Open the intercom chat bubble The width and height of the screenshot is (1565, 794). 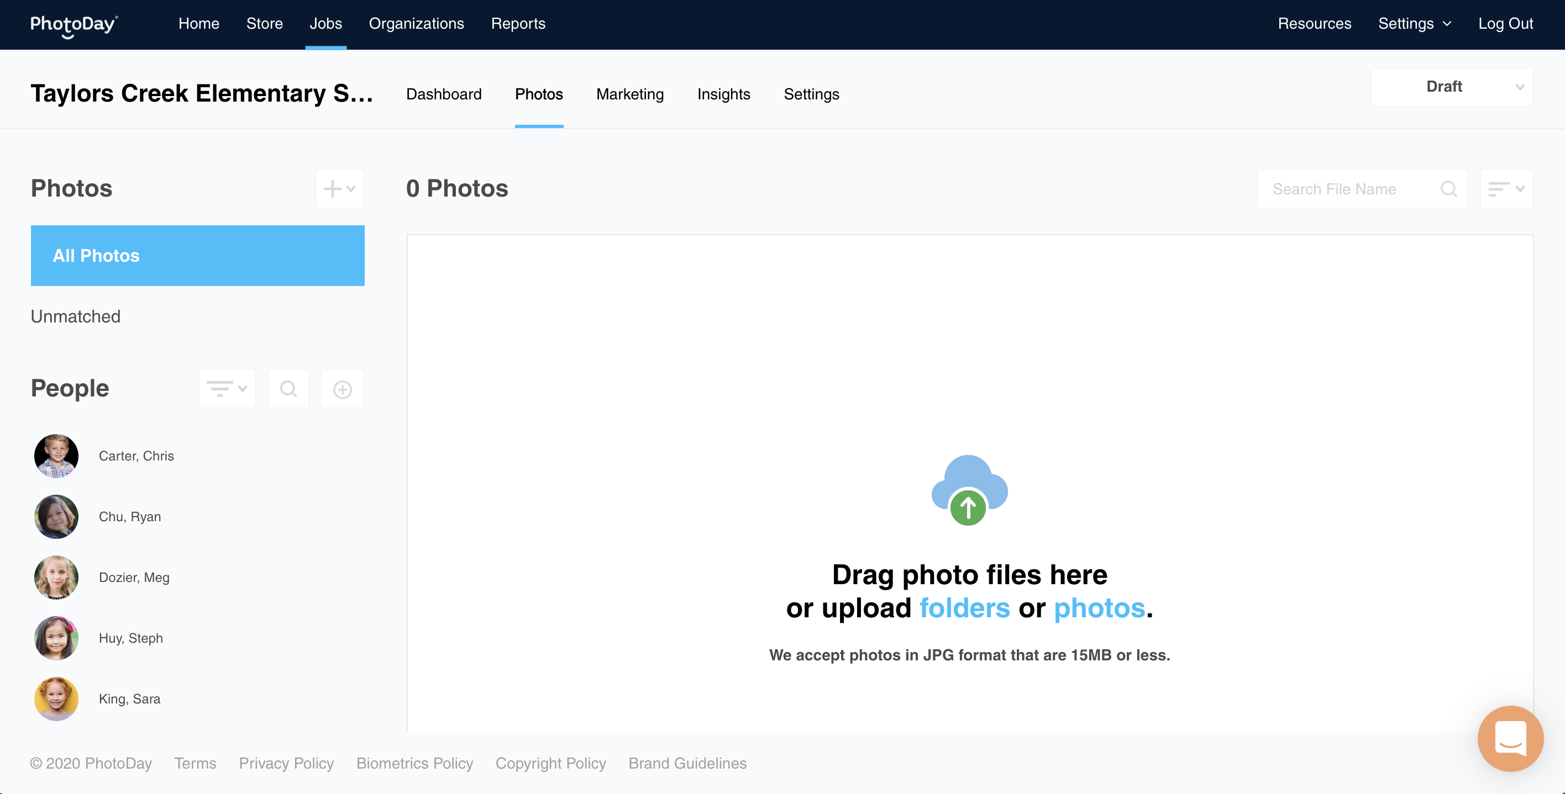pyautogui.click(x=1510, y=738)
